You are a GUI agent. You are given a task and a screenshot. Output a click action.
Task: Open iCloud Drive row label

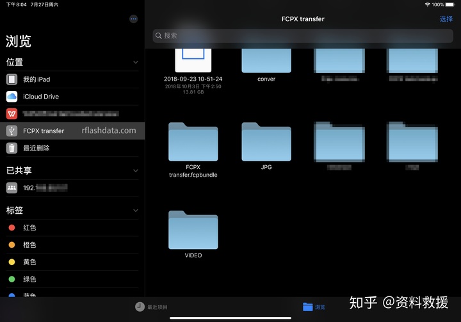tap(41, 97)
